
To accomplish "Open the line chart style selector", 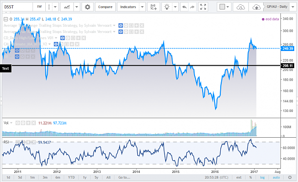I will (67, 7).
